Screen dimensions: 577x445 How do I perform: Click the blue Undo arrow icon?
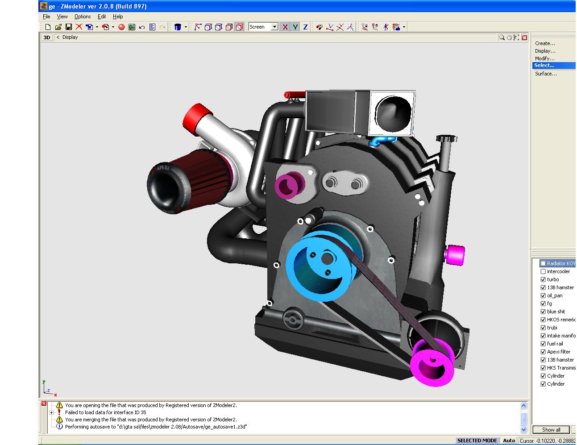click(x=141, y=27)
